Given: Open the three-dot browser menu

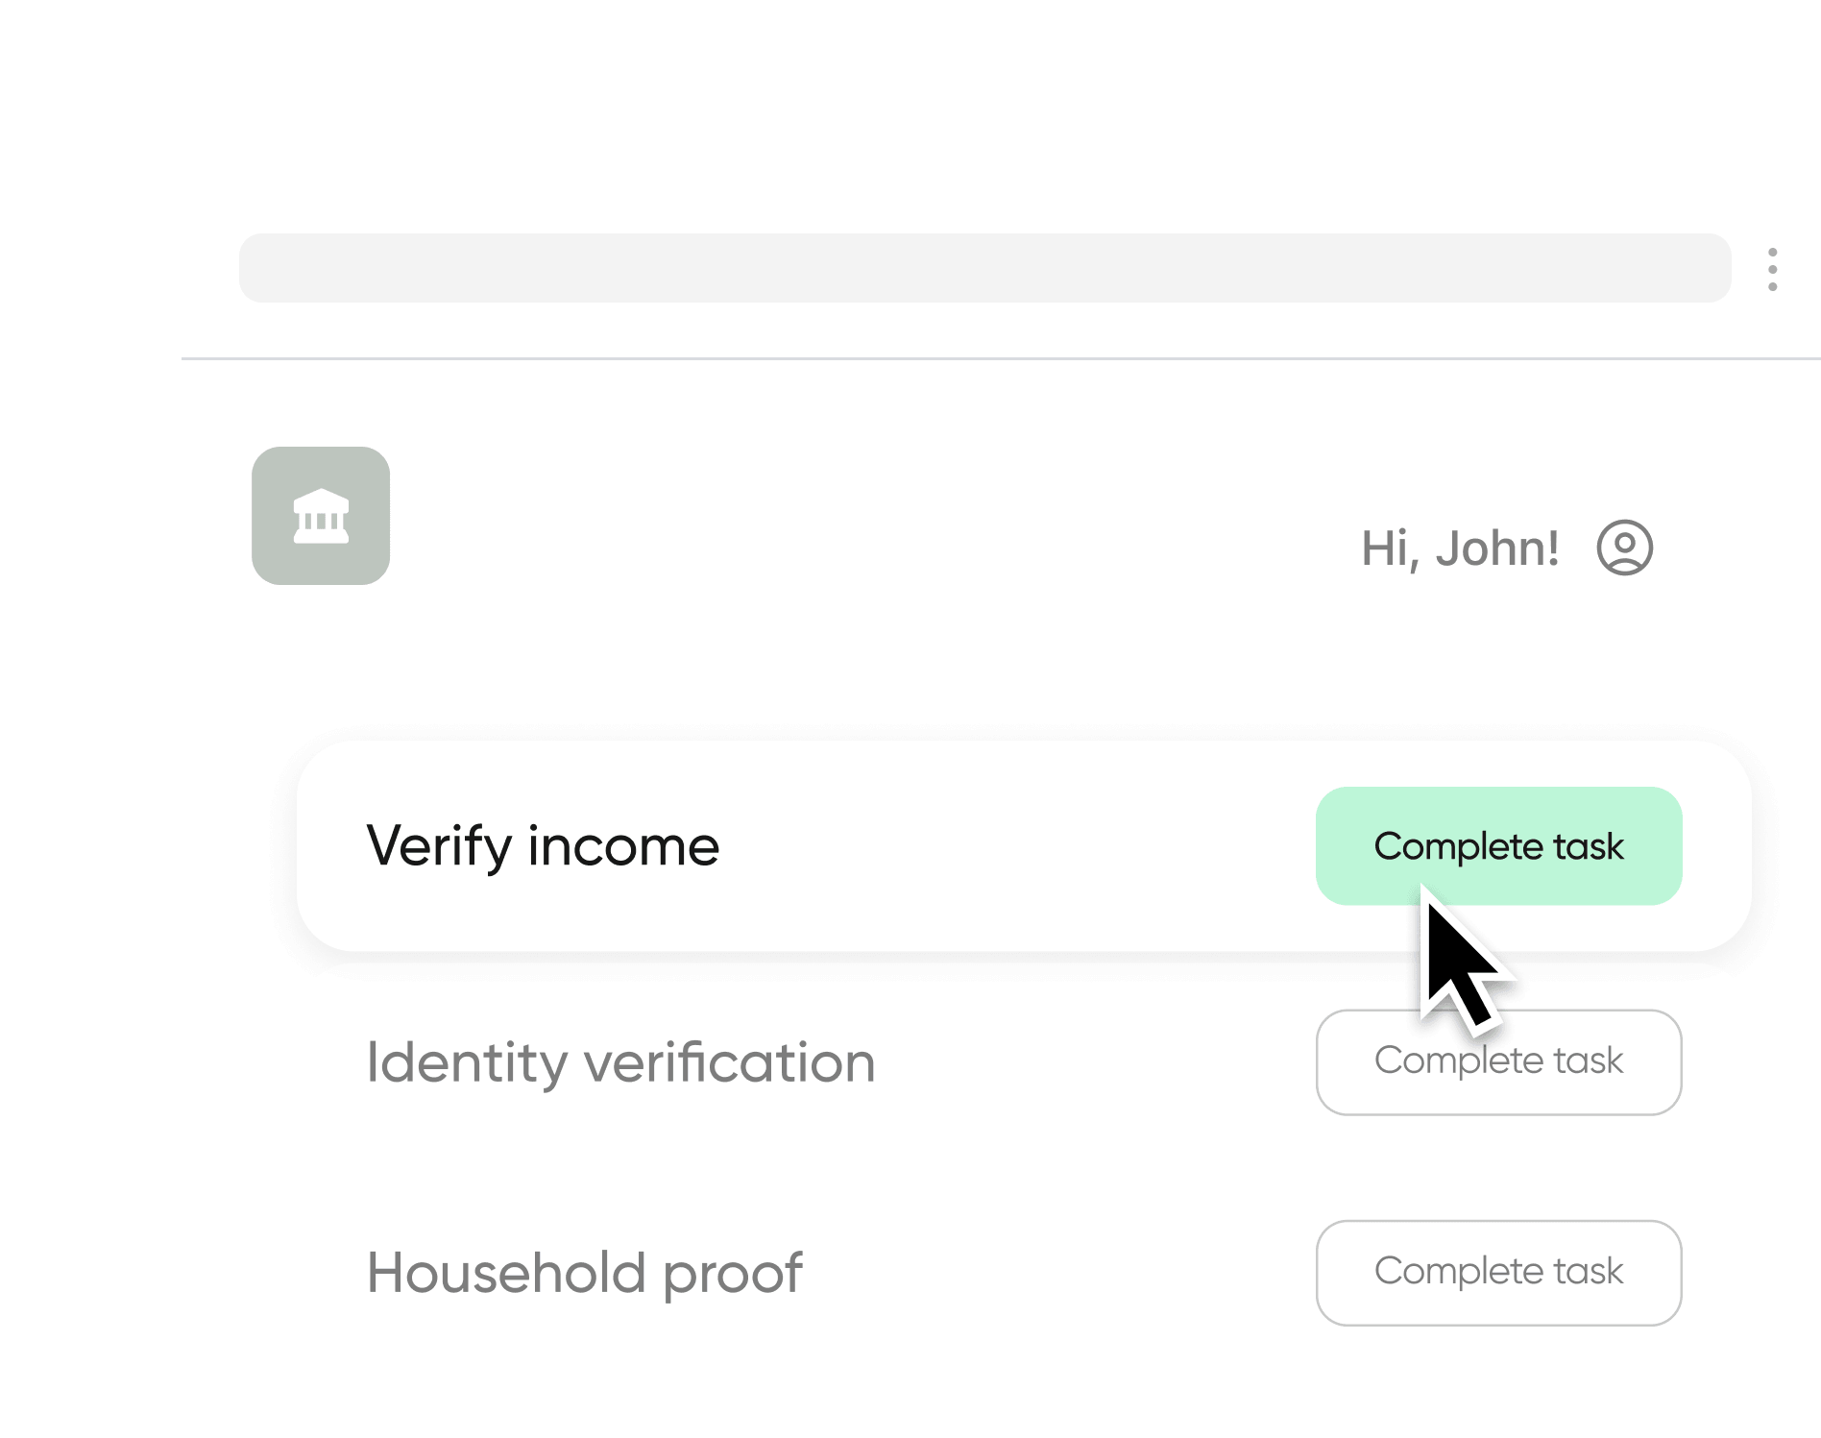Looking at the screenshot, I should 1772,269.
